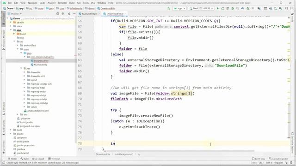The image size is (296, 166).
Task: Click the Search Everywhere magnifier icon
Action: point(287,8)
